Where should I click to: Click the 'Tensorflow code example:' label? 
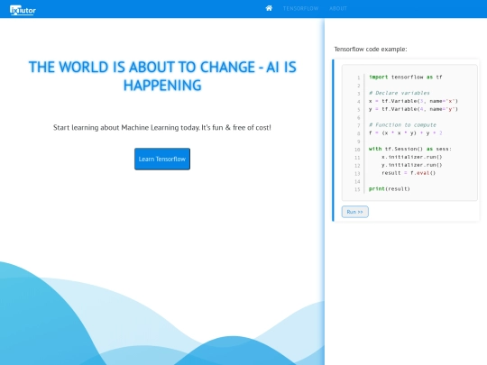click(x=371, y=49)
